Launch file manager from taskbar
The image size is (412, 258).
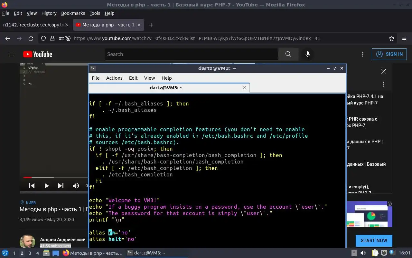coord(46,253)
